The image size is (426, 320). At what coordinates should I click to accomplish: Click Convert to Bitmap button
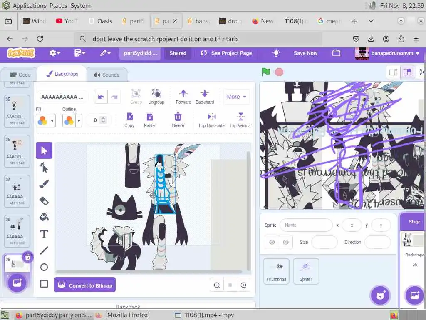point(85,285)
